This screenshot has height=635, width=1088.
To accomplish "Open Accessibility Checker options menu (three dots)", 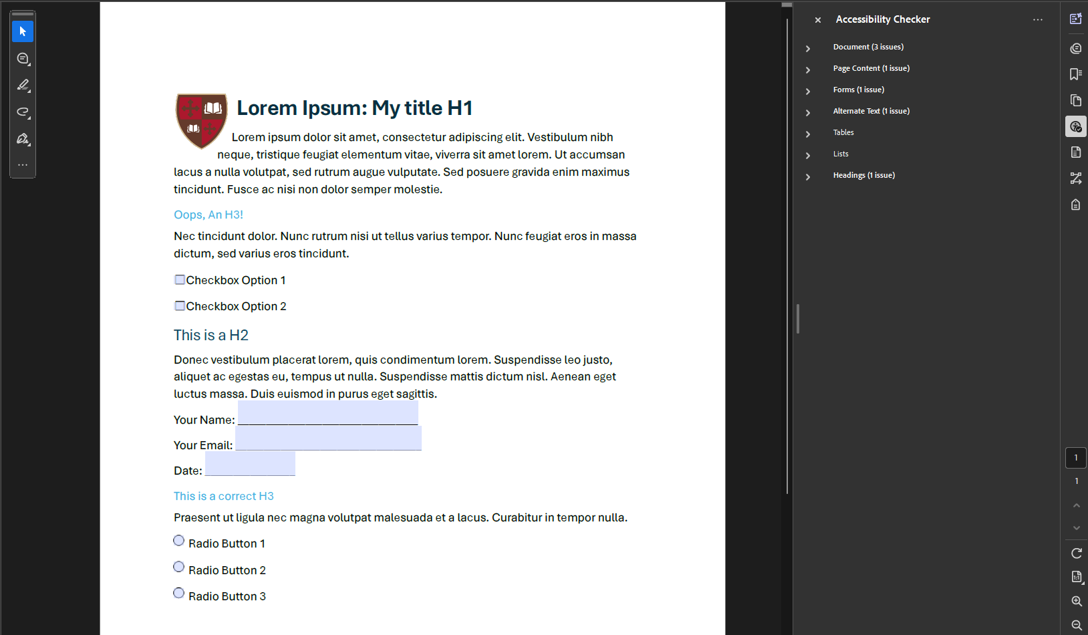I will click(1037, 19).
